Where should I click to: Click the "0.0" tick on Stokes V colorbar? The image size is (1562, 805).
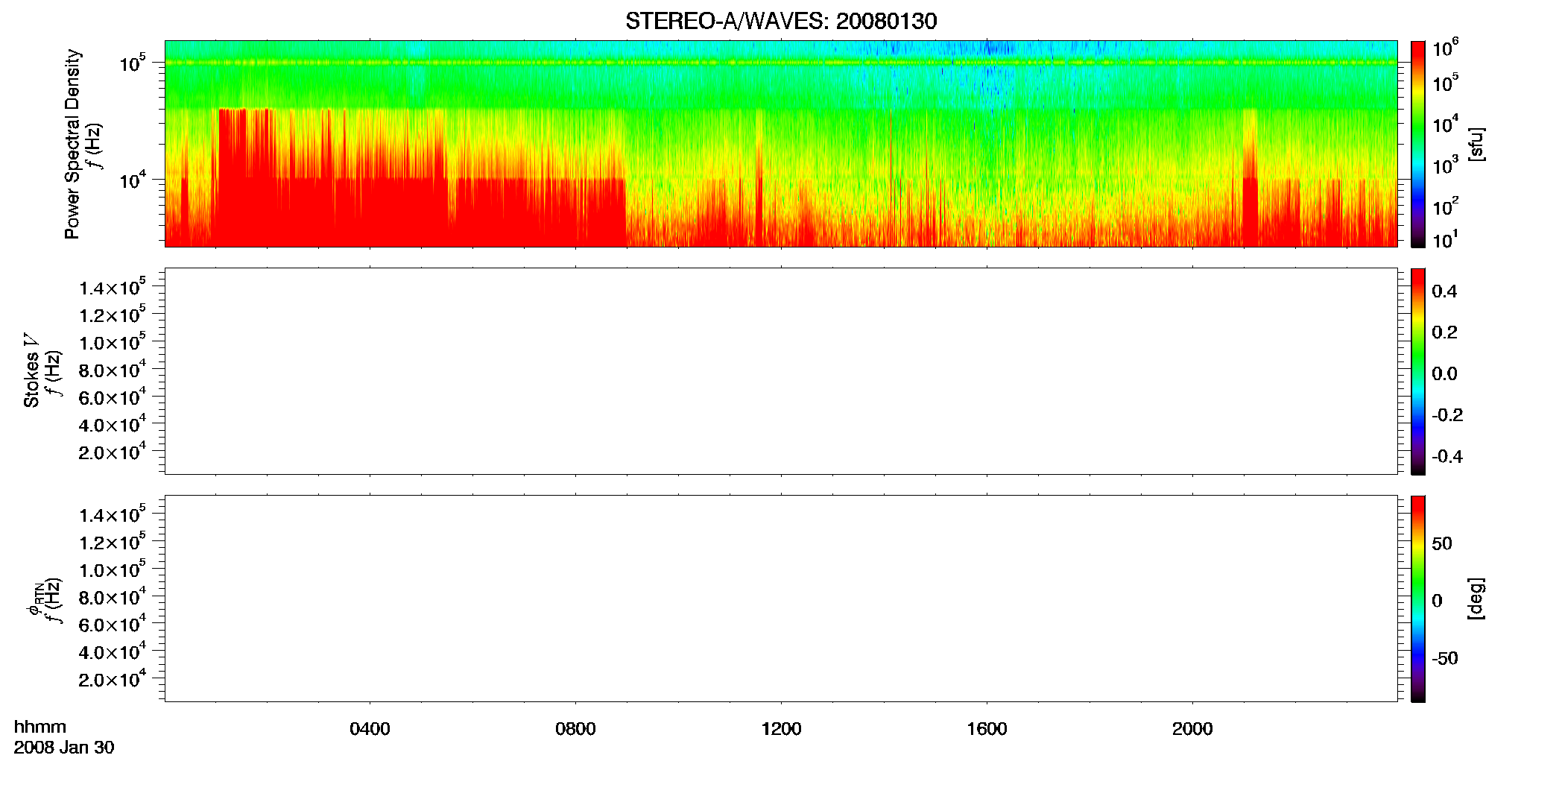1444,373
